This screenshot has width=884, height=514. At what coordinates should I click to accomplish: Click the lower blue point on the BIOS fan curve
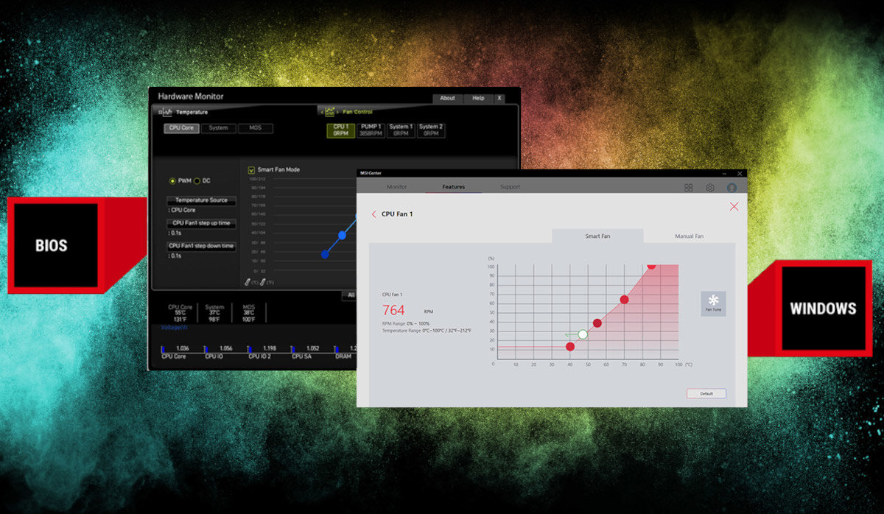tap(325, 254)
